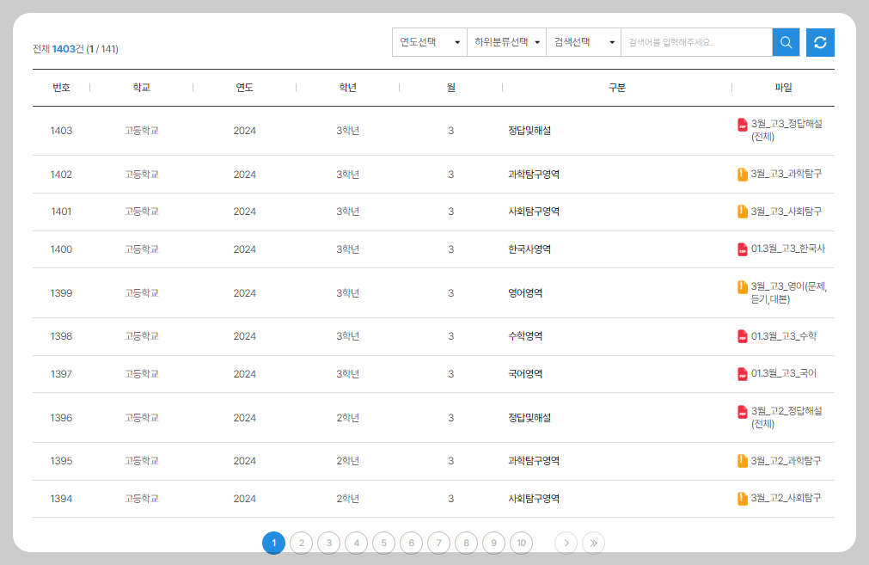869x565 pixels.
Task: Click zip file icon for 3월_고3_사회탐구
Action: click(x=742, y=212)
